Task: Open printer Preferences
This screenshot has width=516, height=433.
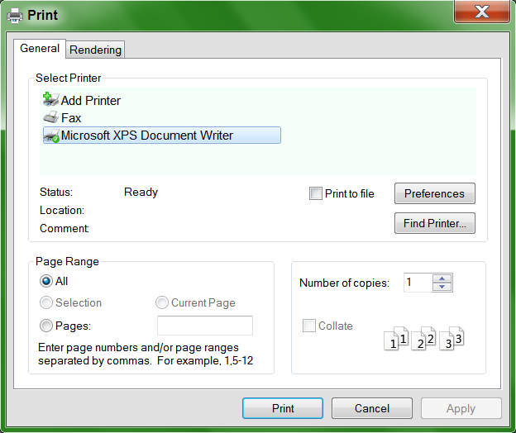Action: (x=434, y=193)
